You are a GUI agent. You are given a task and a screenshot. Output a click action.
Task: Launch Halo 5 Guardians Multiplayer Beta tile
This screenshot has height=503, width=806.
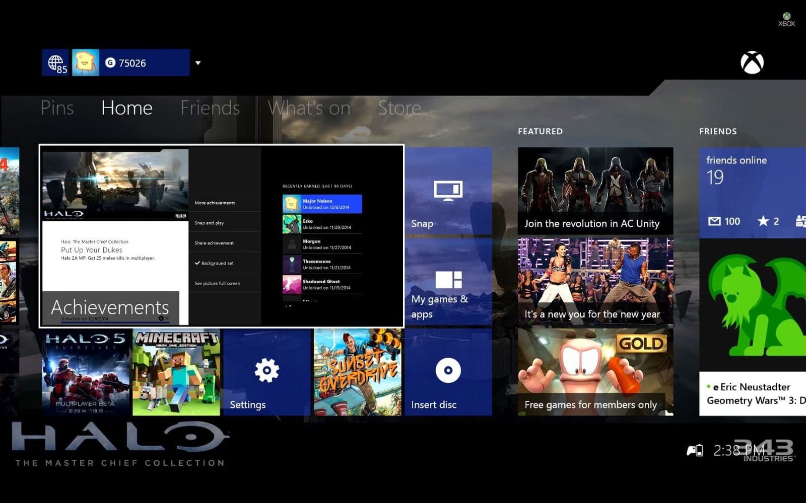(x=86, y=372)
